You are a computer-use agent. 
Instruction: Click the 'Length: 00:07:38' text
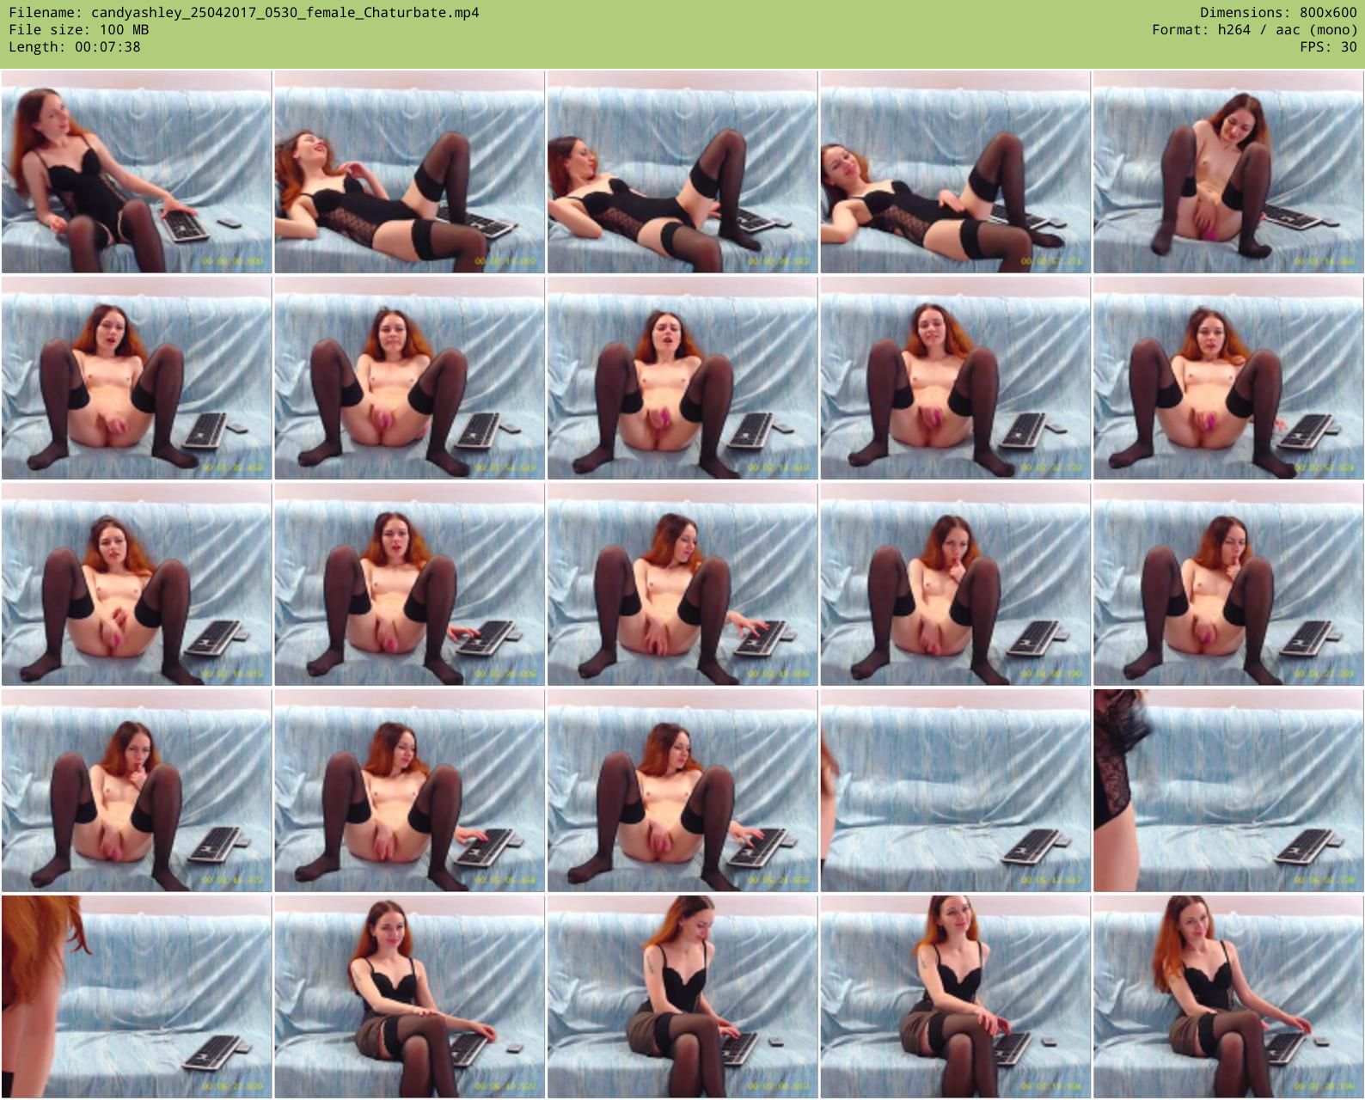click(x=75, y=46)
